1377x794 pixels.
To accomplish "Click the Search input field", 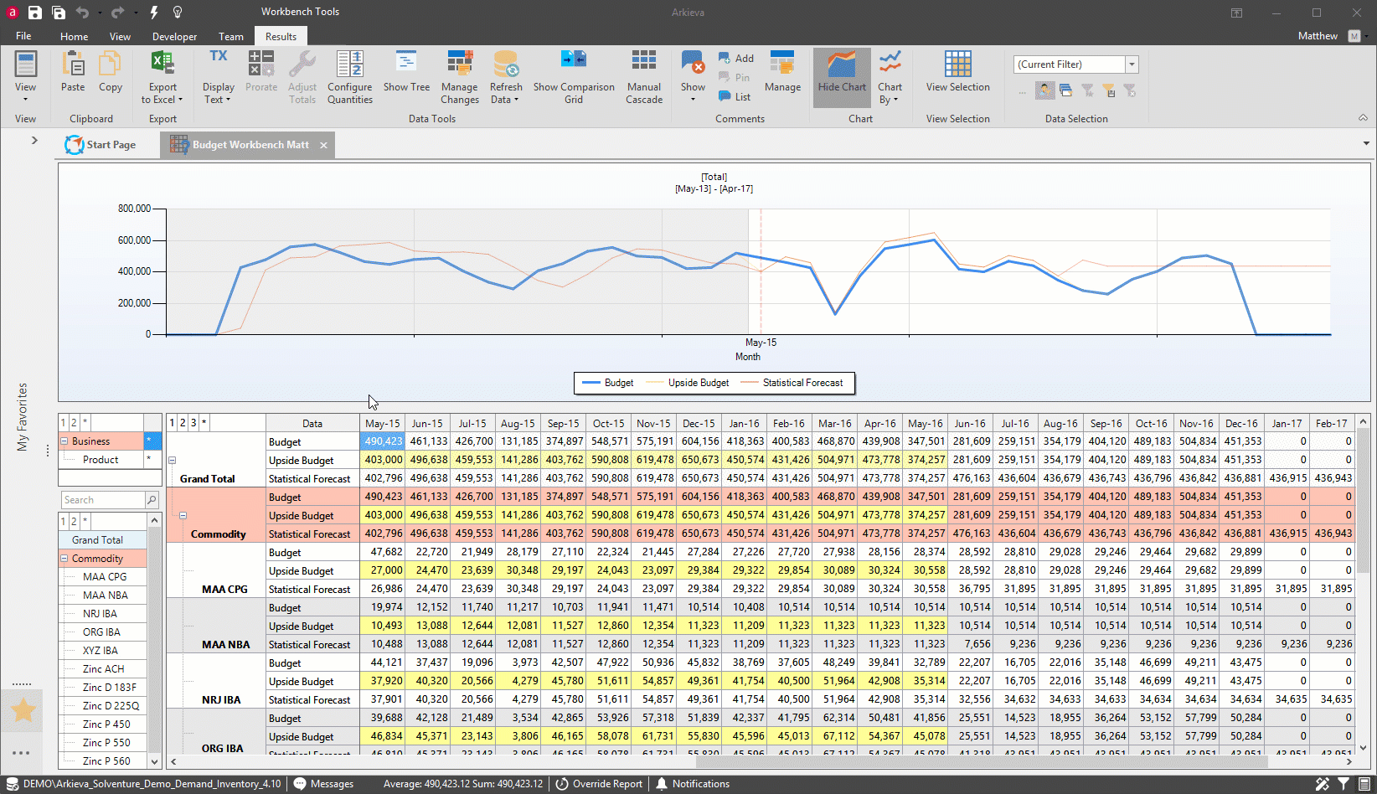I will click(x=103, y=500).
